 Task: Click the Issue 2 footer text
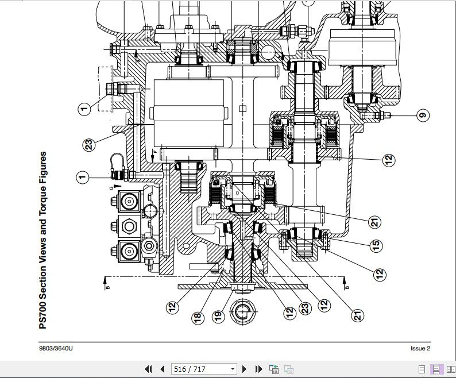(x=420, y=348)
